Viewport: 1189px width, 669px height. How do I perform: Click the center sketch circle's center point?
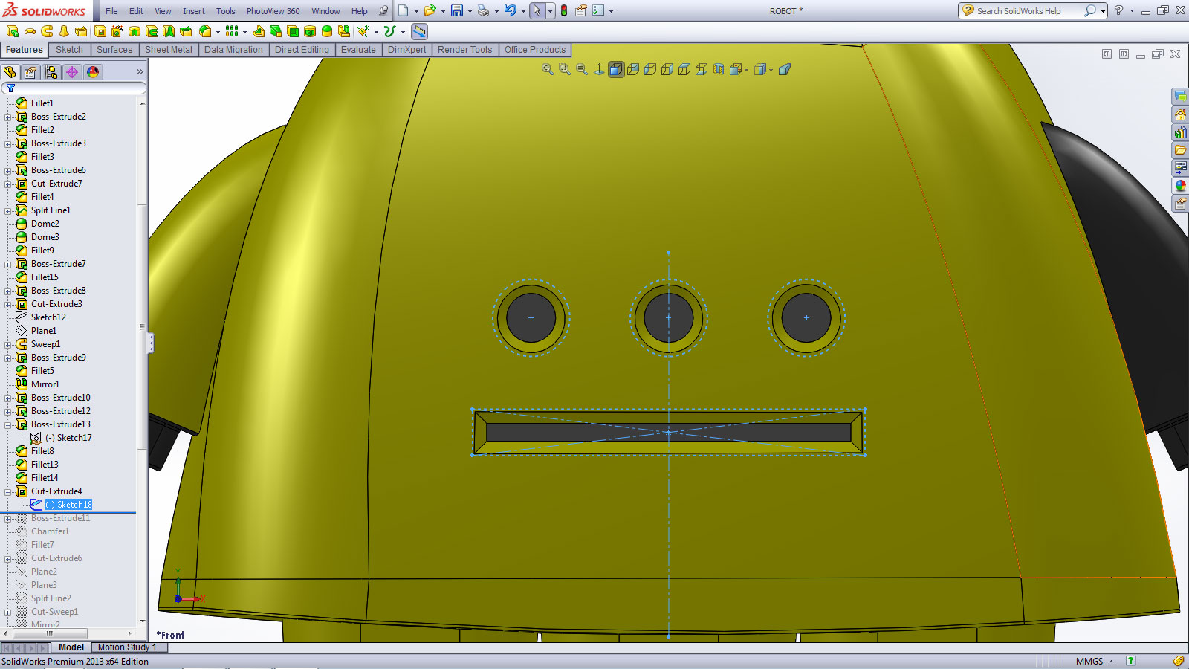pos(668,318)
